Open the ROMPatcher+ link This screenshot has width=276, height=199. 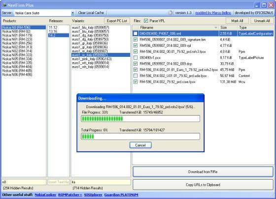point(70,195)
